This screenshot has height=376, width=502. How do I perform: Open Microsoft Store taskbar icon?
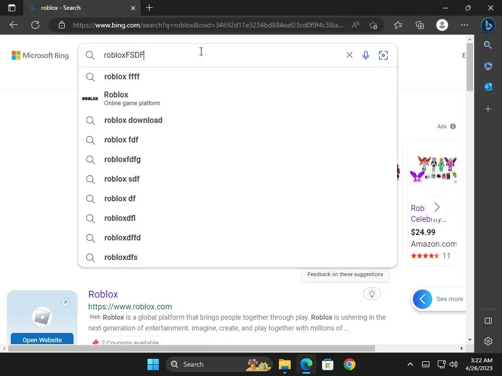tap(327, 364)
